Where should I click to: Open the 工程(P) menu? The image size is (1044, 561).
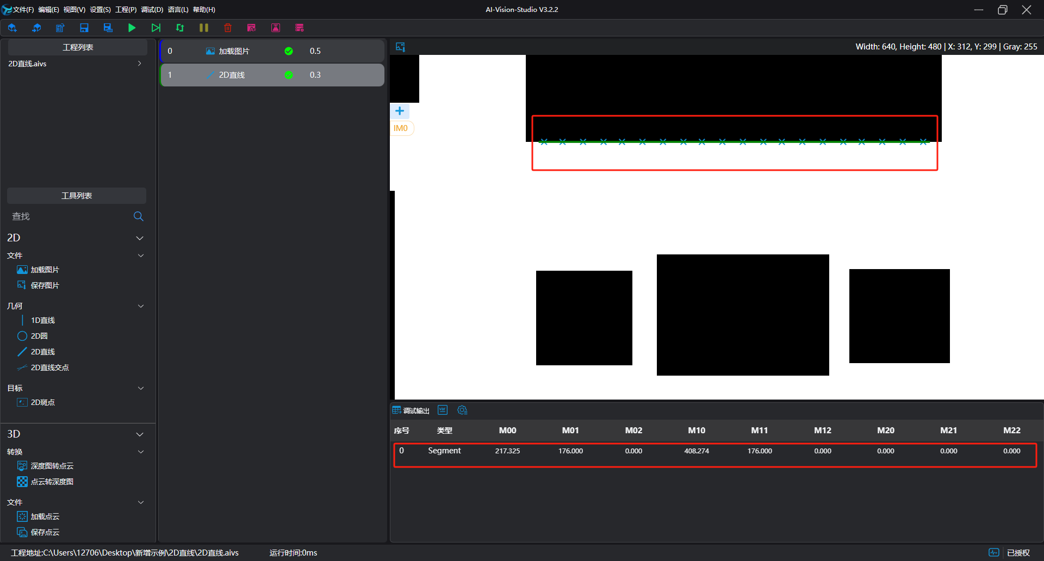pyautogui.click(x=126, y=10)
